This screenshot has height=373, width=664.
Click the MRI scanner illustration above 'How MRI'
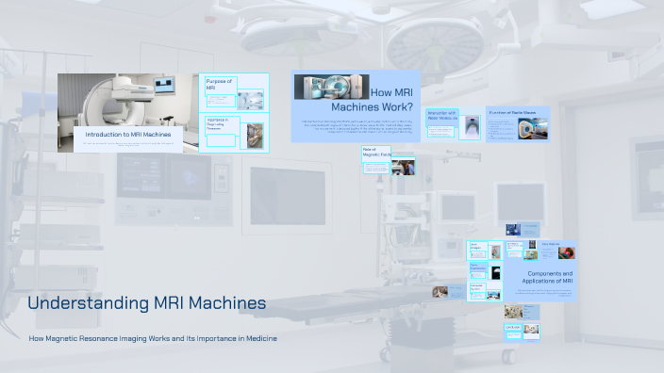(x=332, y=87)
